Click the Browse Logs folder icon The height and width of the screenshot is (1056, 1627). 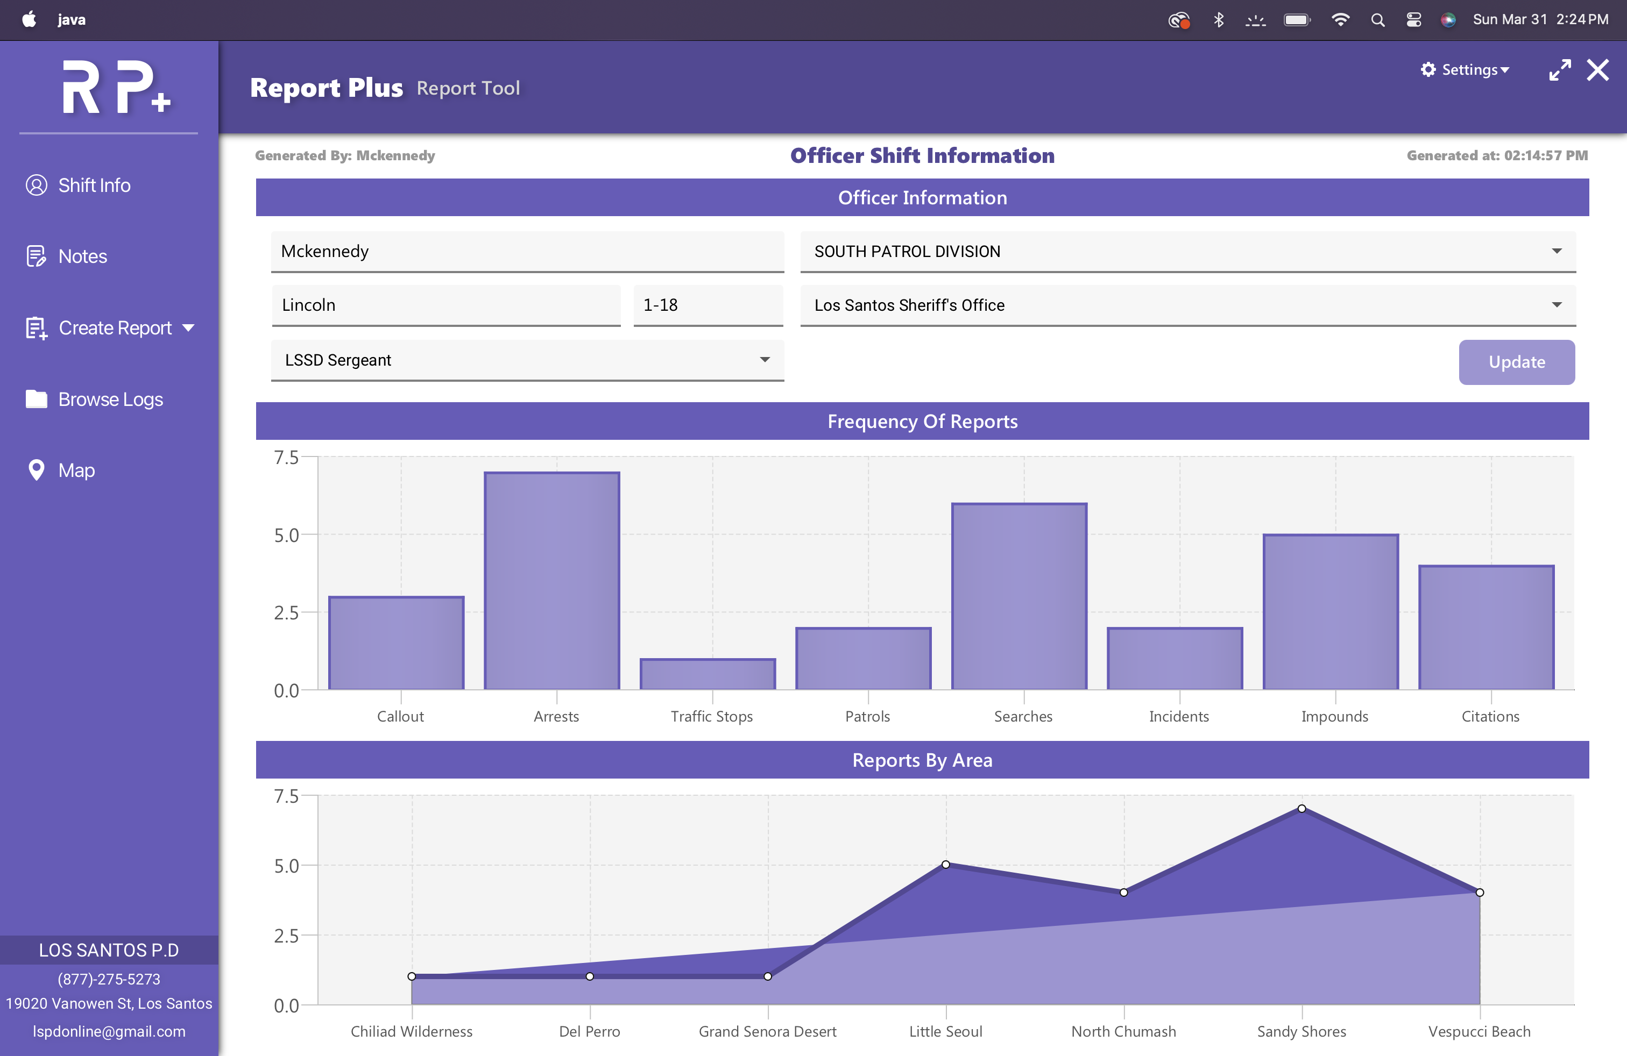(x=36, y=399)
